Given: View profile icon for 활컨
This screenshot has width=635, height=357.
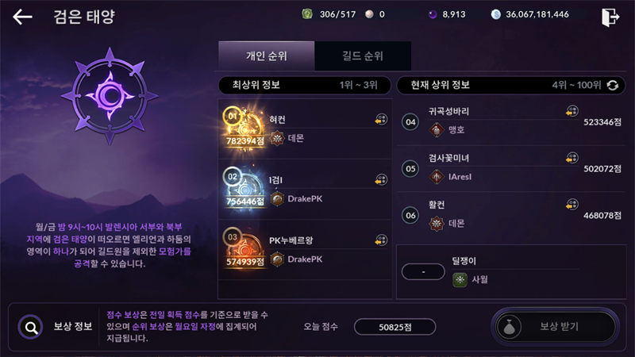Looking at the screenshot, I should pos(572,205).
